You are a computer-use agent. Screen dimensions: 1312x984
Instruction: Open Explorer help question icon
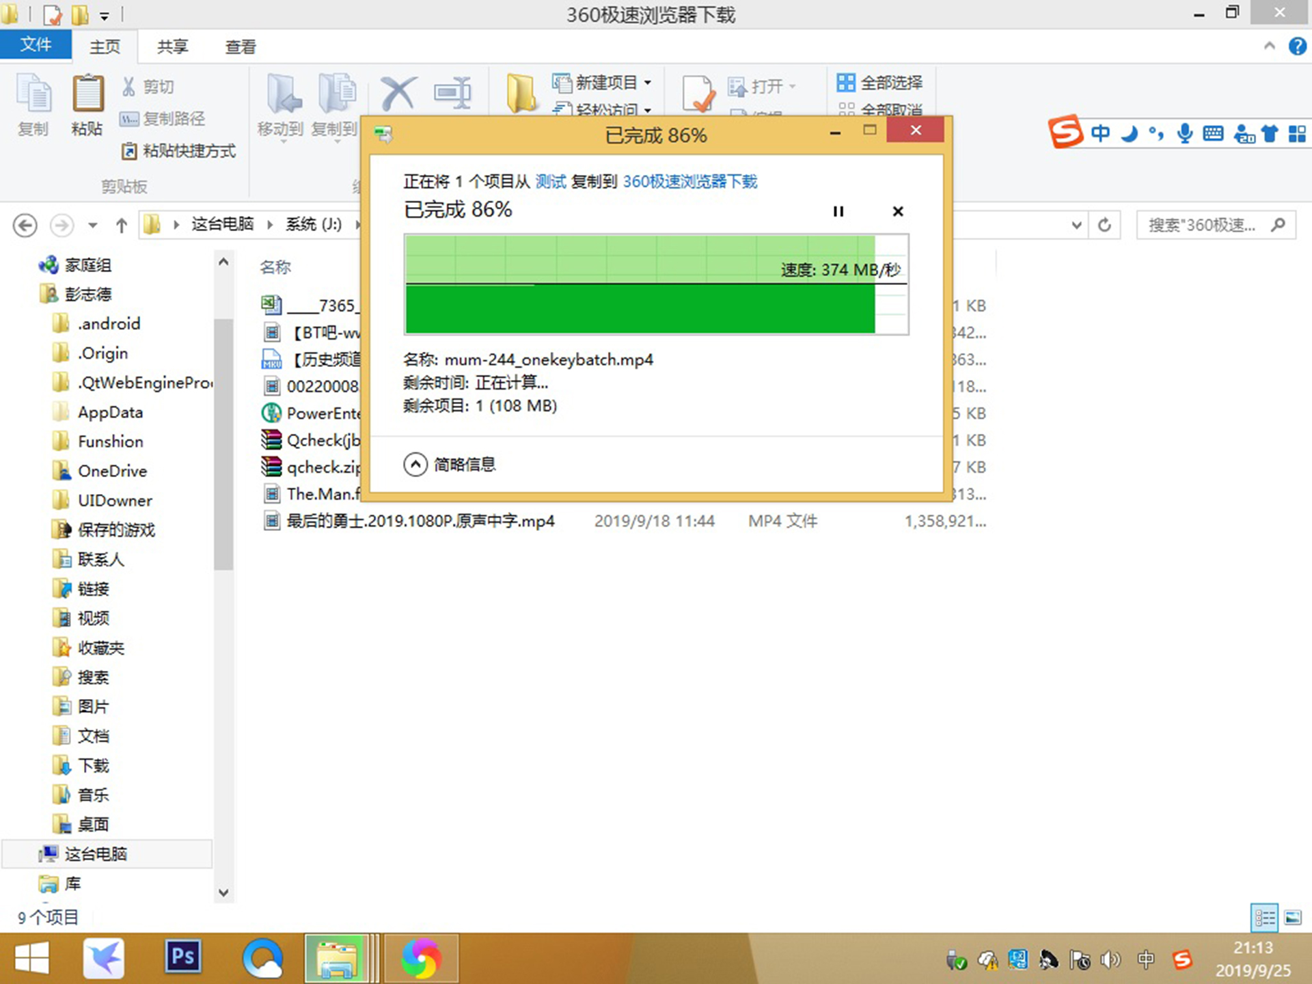pyautogui.click(x=1297, y=46)
